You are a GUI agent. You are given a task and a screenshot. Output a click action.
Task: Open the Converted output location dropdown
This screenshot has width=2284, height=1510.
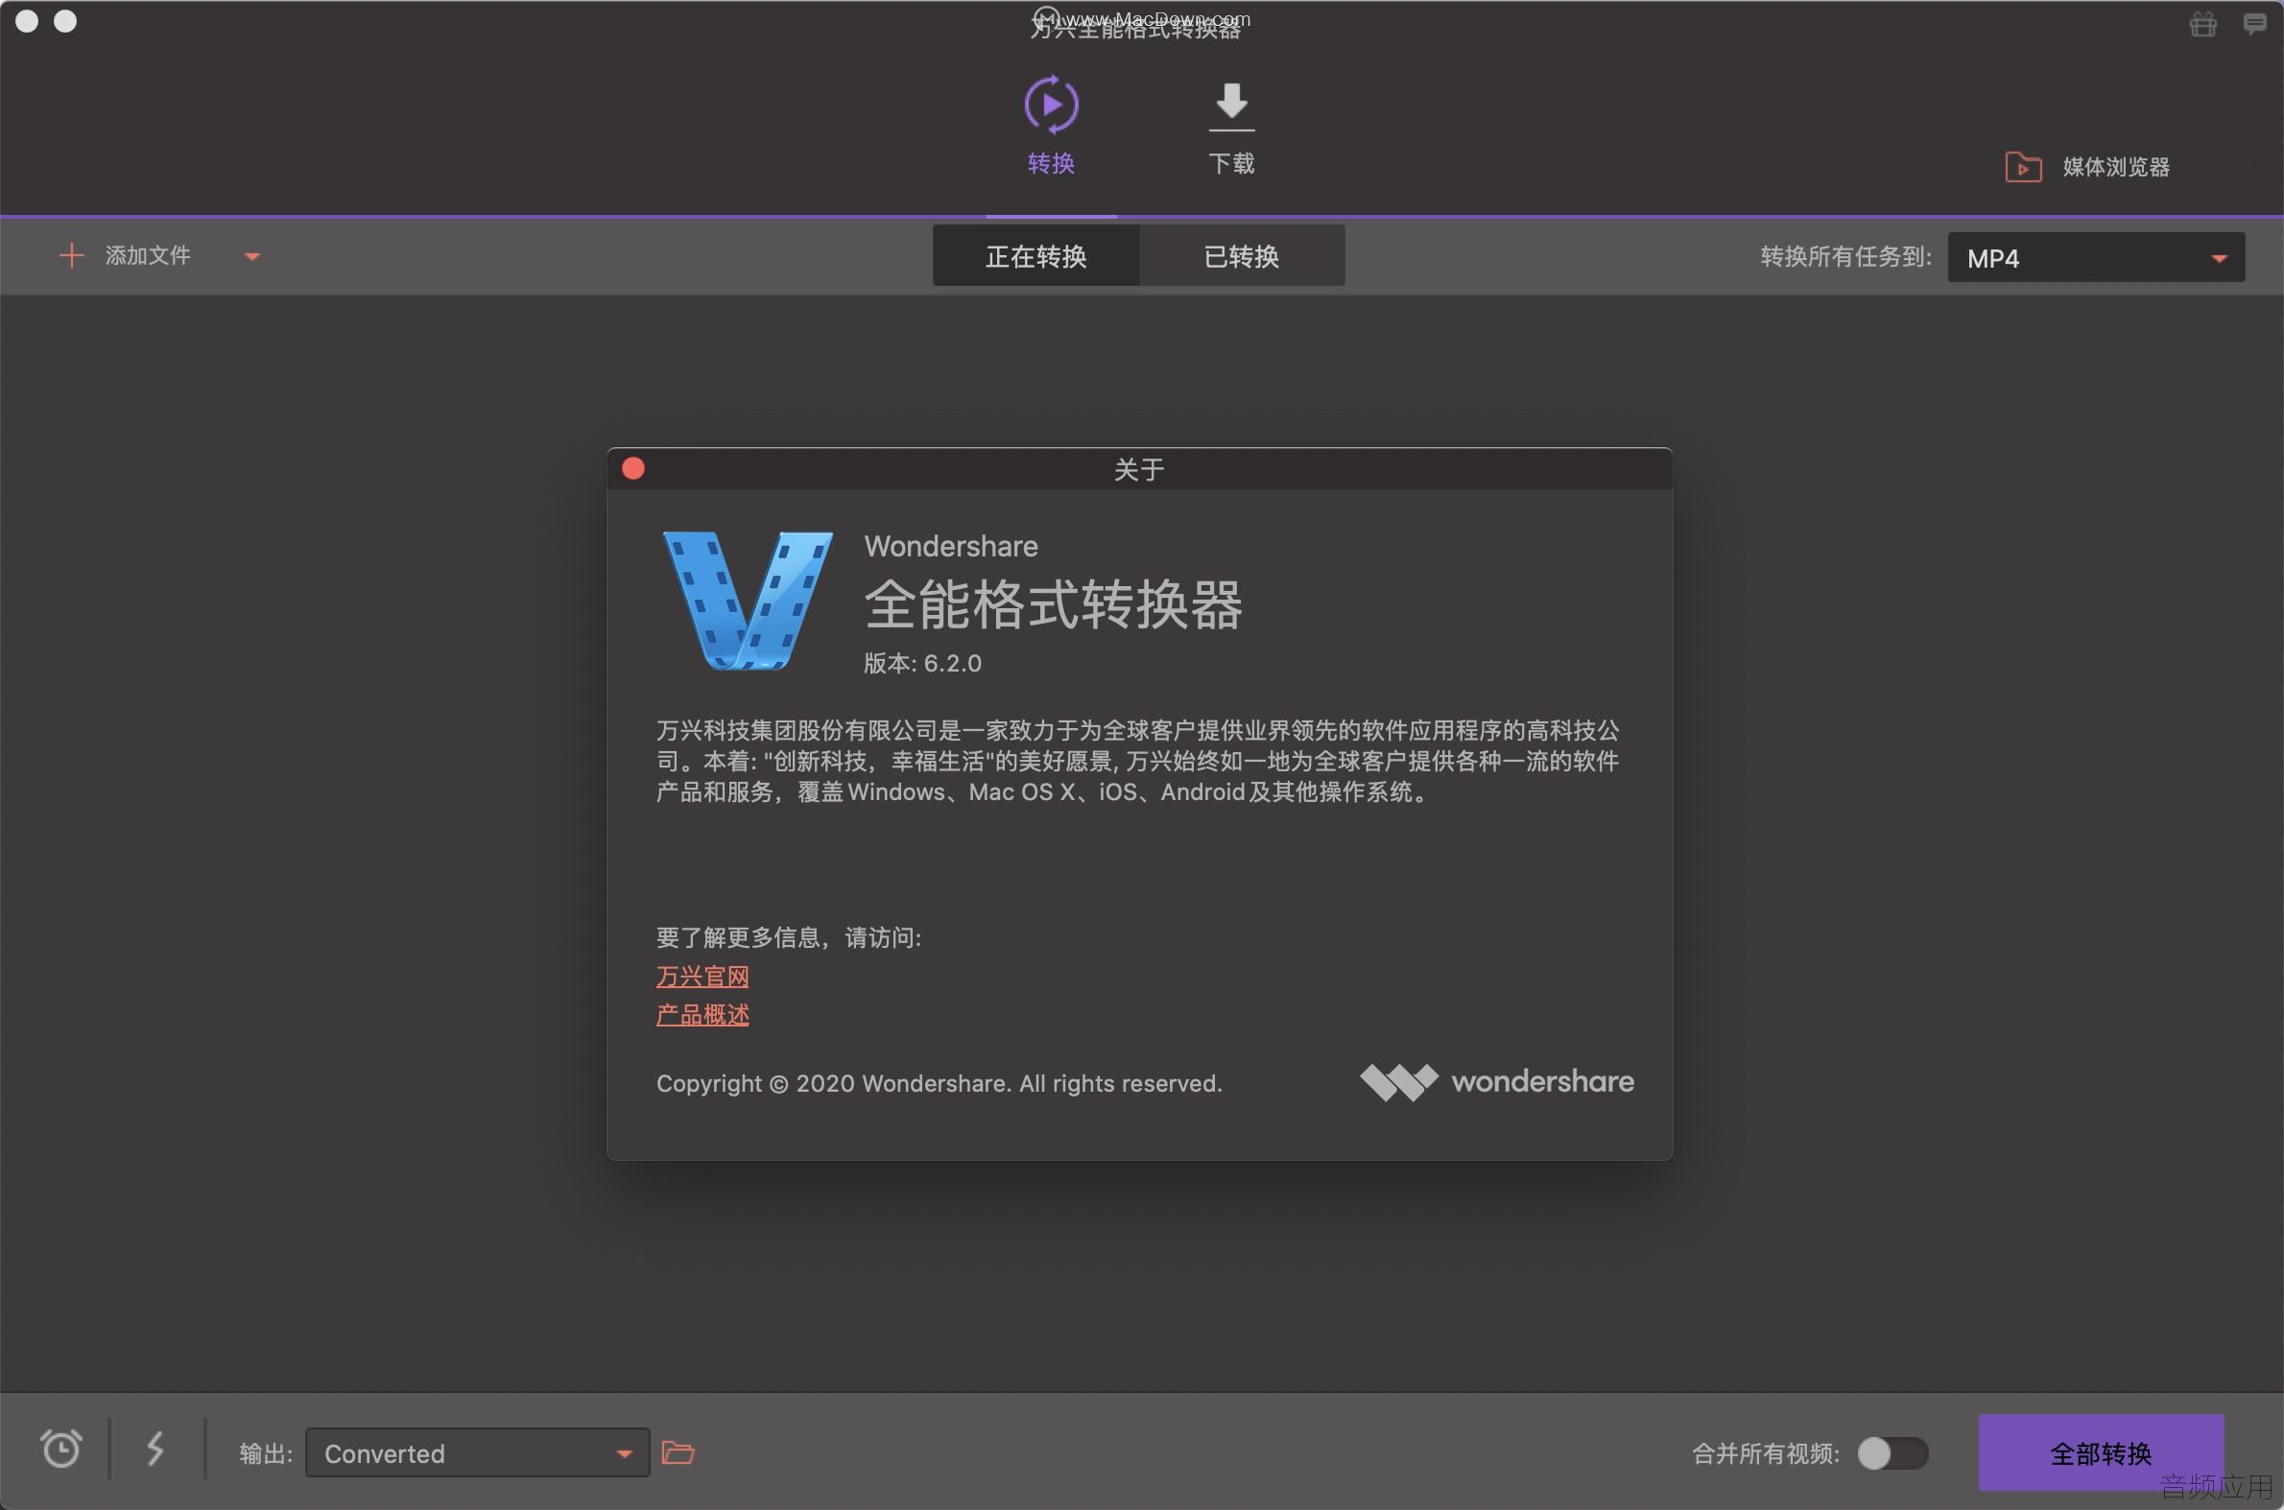click(477, 1452)
